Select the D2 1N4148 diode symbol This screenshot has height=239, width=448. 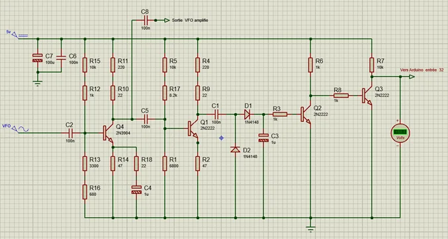point(236,149)
